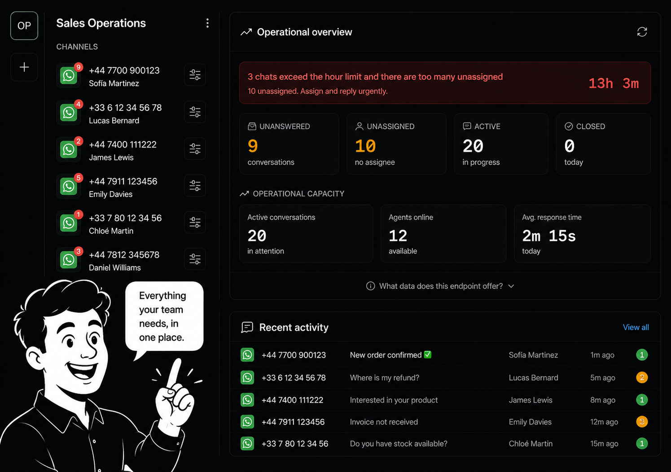Open settings sliders for Daniel Williams channel
Image resolution: width=671 pixels, height=472 pixels.
195,259
